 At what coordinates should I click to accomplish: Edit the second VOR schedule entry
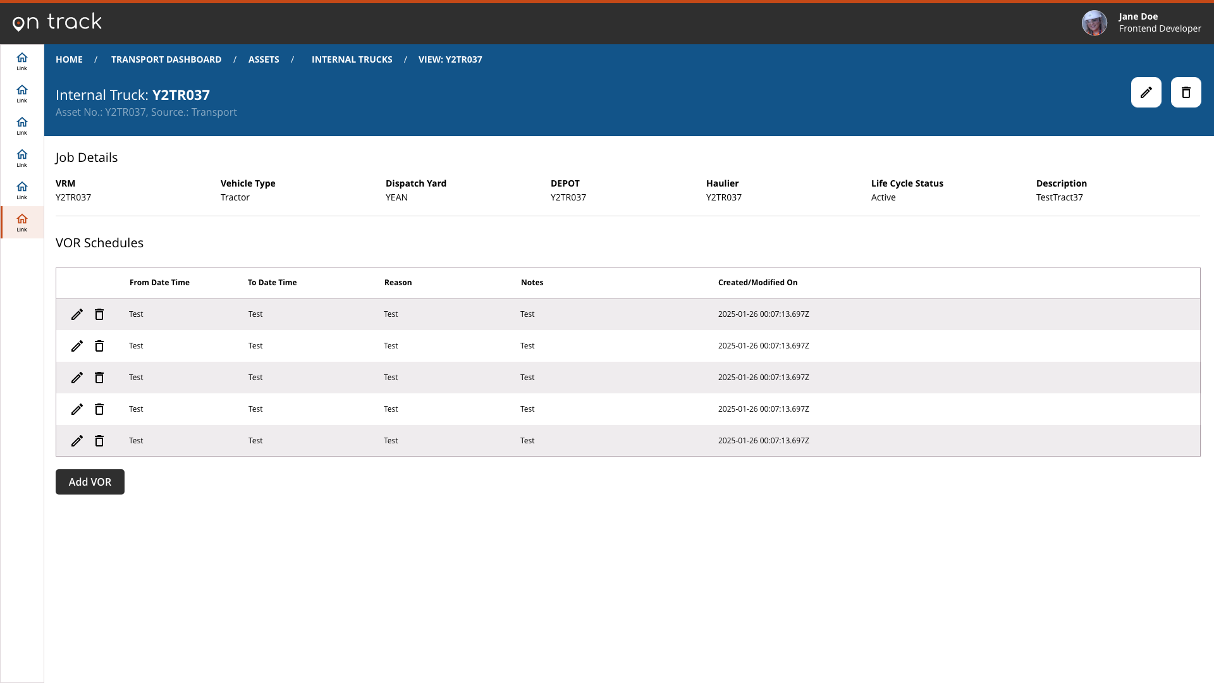tap(77, 346)
